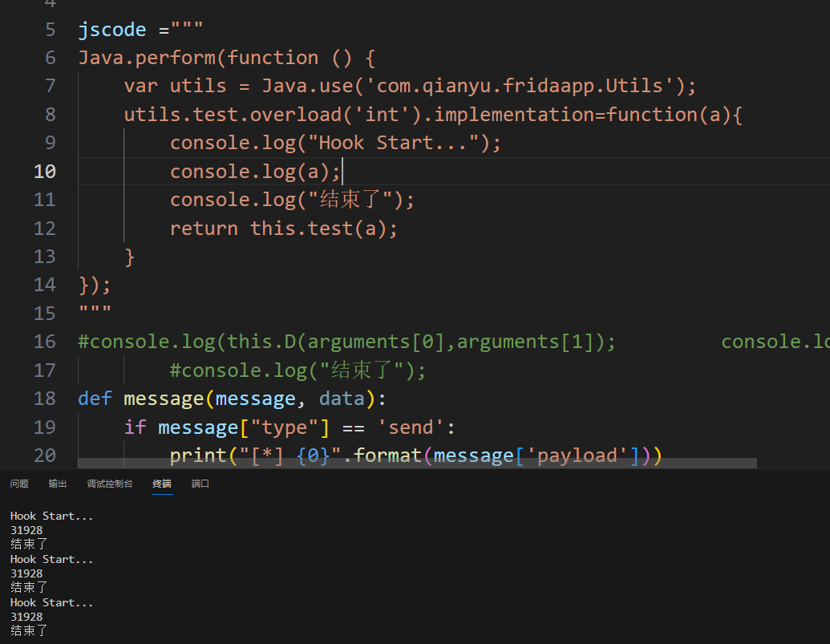The image size is (830, 644).
Task: Click line number 5 in the gutter
Action: coord(51,30)
